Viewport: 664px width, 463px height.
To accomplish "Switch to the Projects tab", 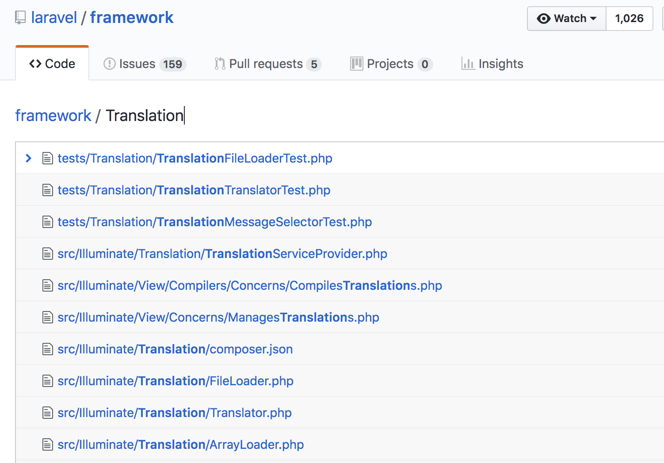I will (x=391, y=64).
